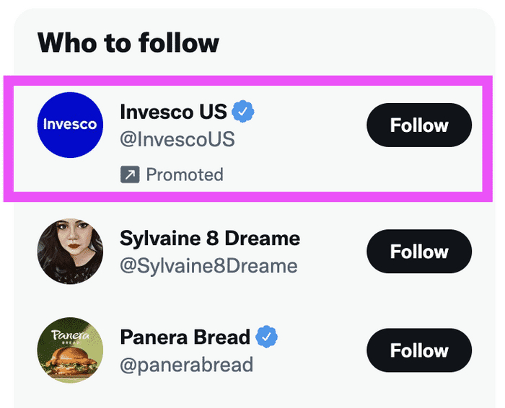This screenshot has height=408, width=505.
Task: Click the Promoted arrow icon
Action: pos(130,174)
